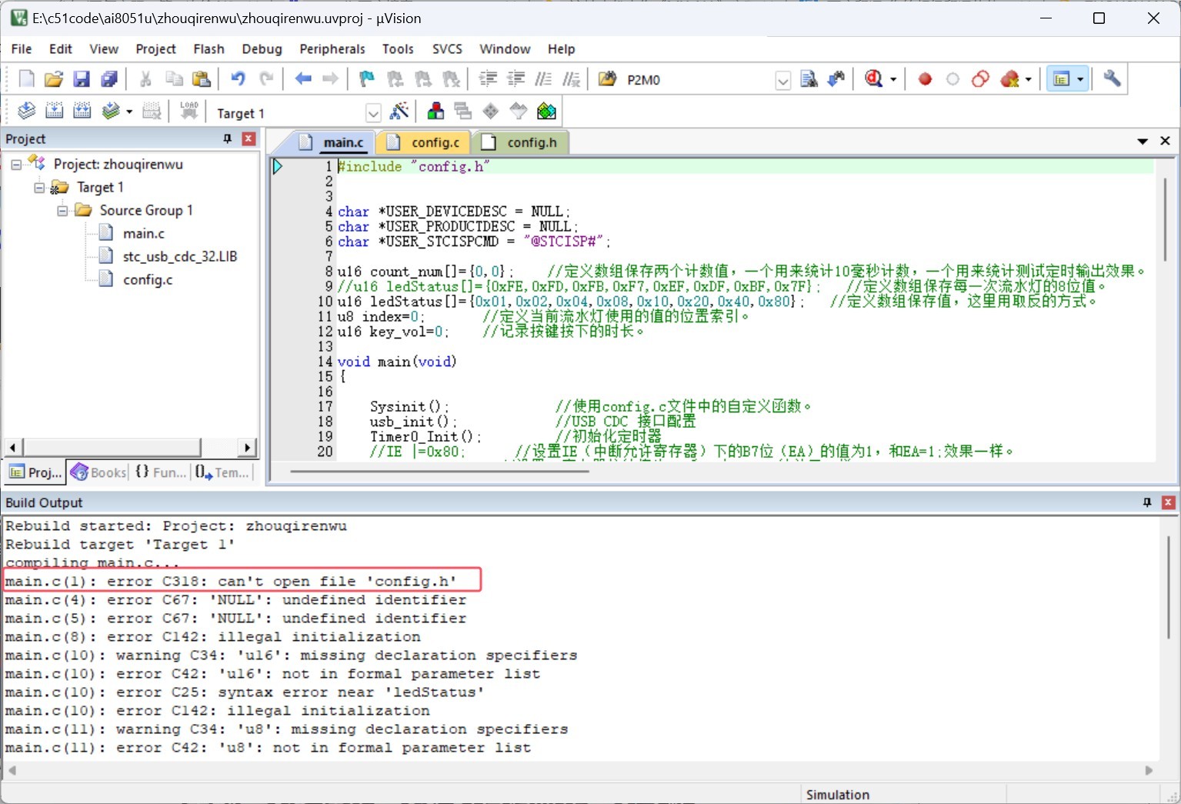Build target files icon

pos(54,112)
